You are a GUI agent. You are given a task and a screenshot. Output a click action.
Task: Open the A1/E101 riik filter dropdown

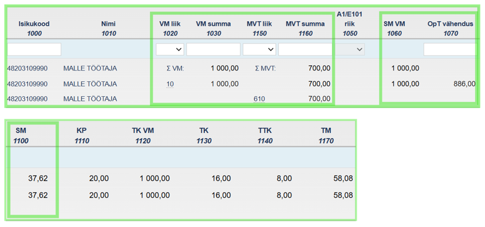click(x=350, y=49)
